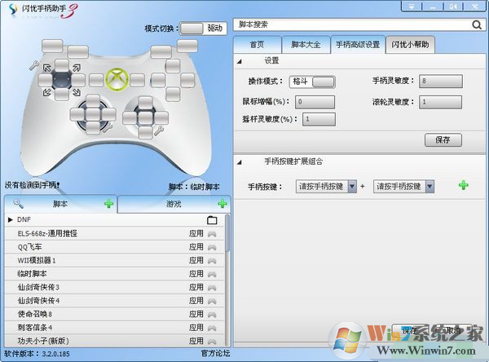Click gamepad icon for 仙剑奇侠传4 row

[x=212, y=301]
